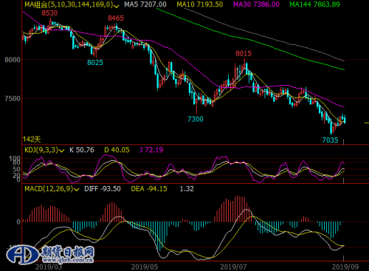This screenshot has height=271, width=369.
Task: Select the KDJ J 72.19 value
Action: point(151,150)
